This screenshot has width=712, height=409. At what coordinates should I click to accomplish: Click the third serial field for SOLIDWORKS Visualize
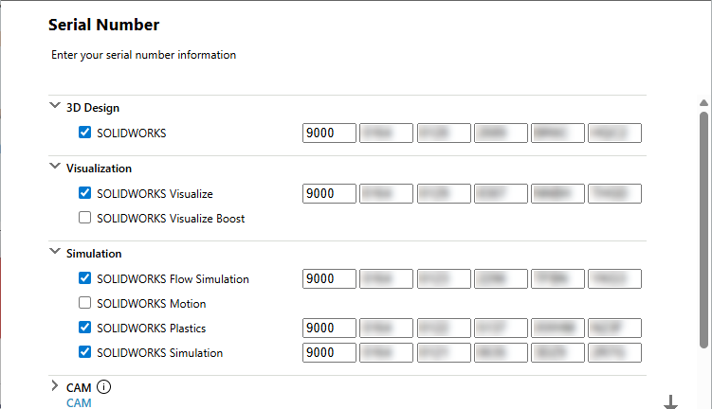[444, 194]
